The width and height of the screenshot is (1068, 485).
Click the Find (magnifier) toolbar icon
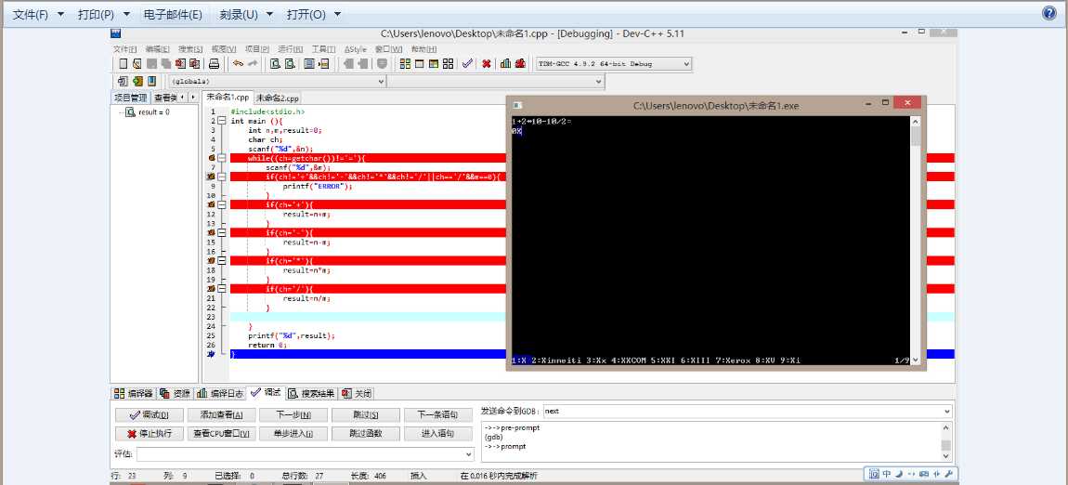point(275,63)
